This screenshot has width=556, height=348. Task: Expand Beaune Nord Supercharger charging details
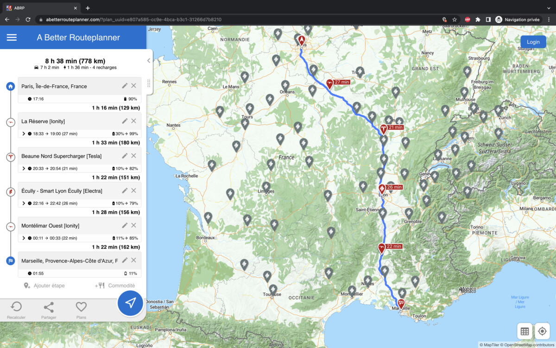24,168
